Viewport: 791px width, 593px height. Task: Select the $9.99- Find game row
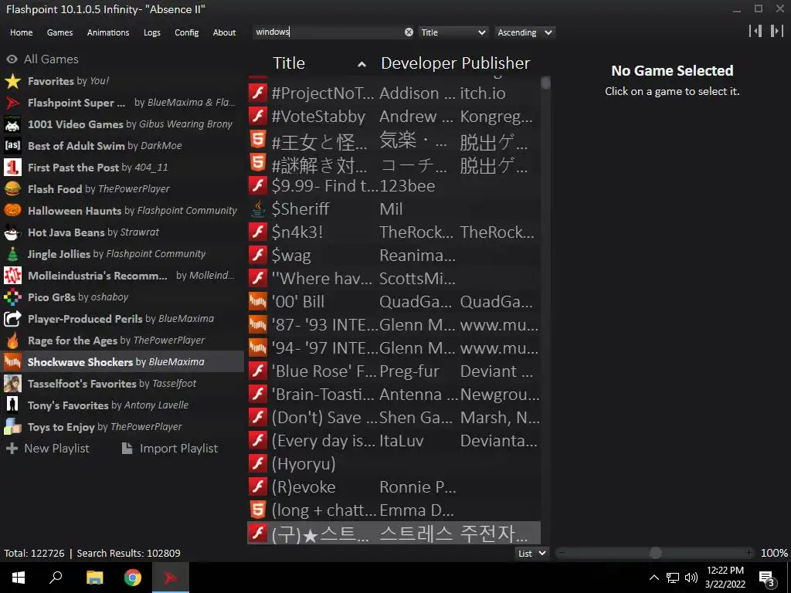(x=394, y=185)
